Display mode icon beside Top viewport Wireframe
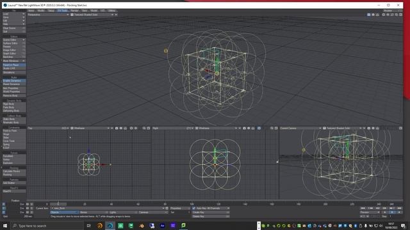 [x=72, y=128]
